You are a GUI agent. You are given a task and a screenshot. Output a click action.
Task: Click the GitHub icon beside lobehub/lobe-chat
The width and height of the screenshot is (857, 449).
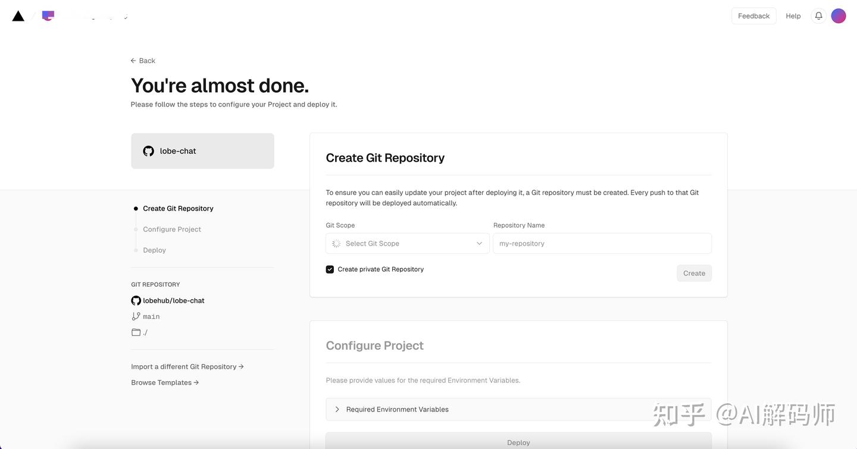[136, 301]
